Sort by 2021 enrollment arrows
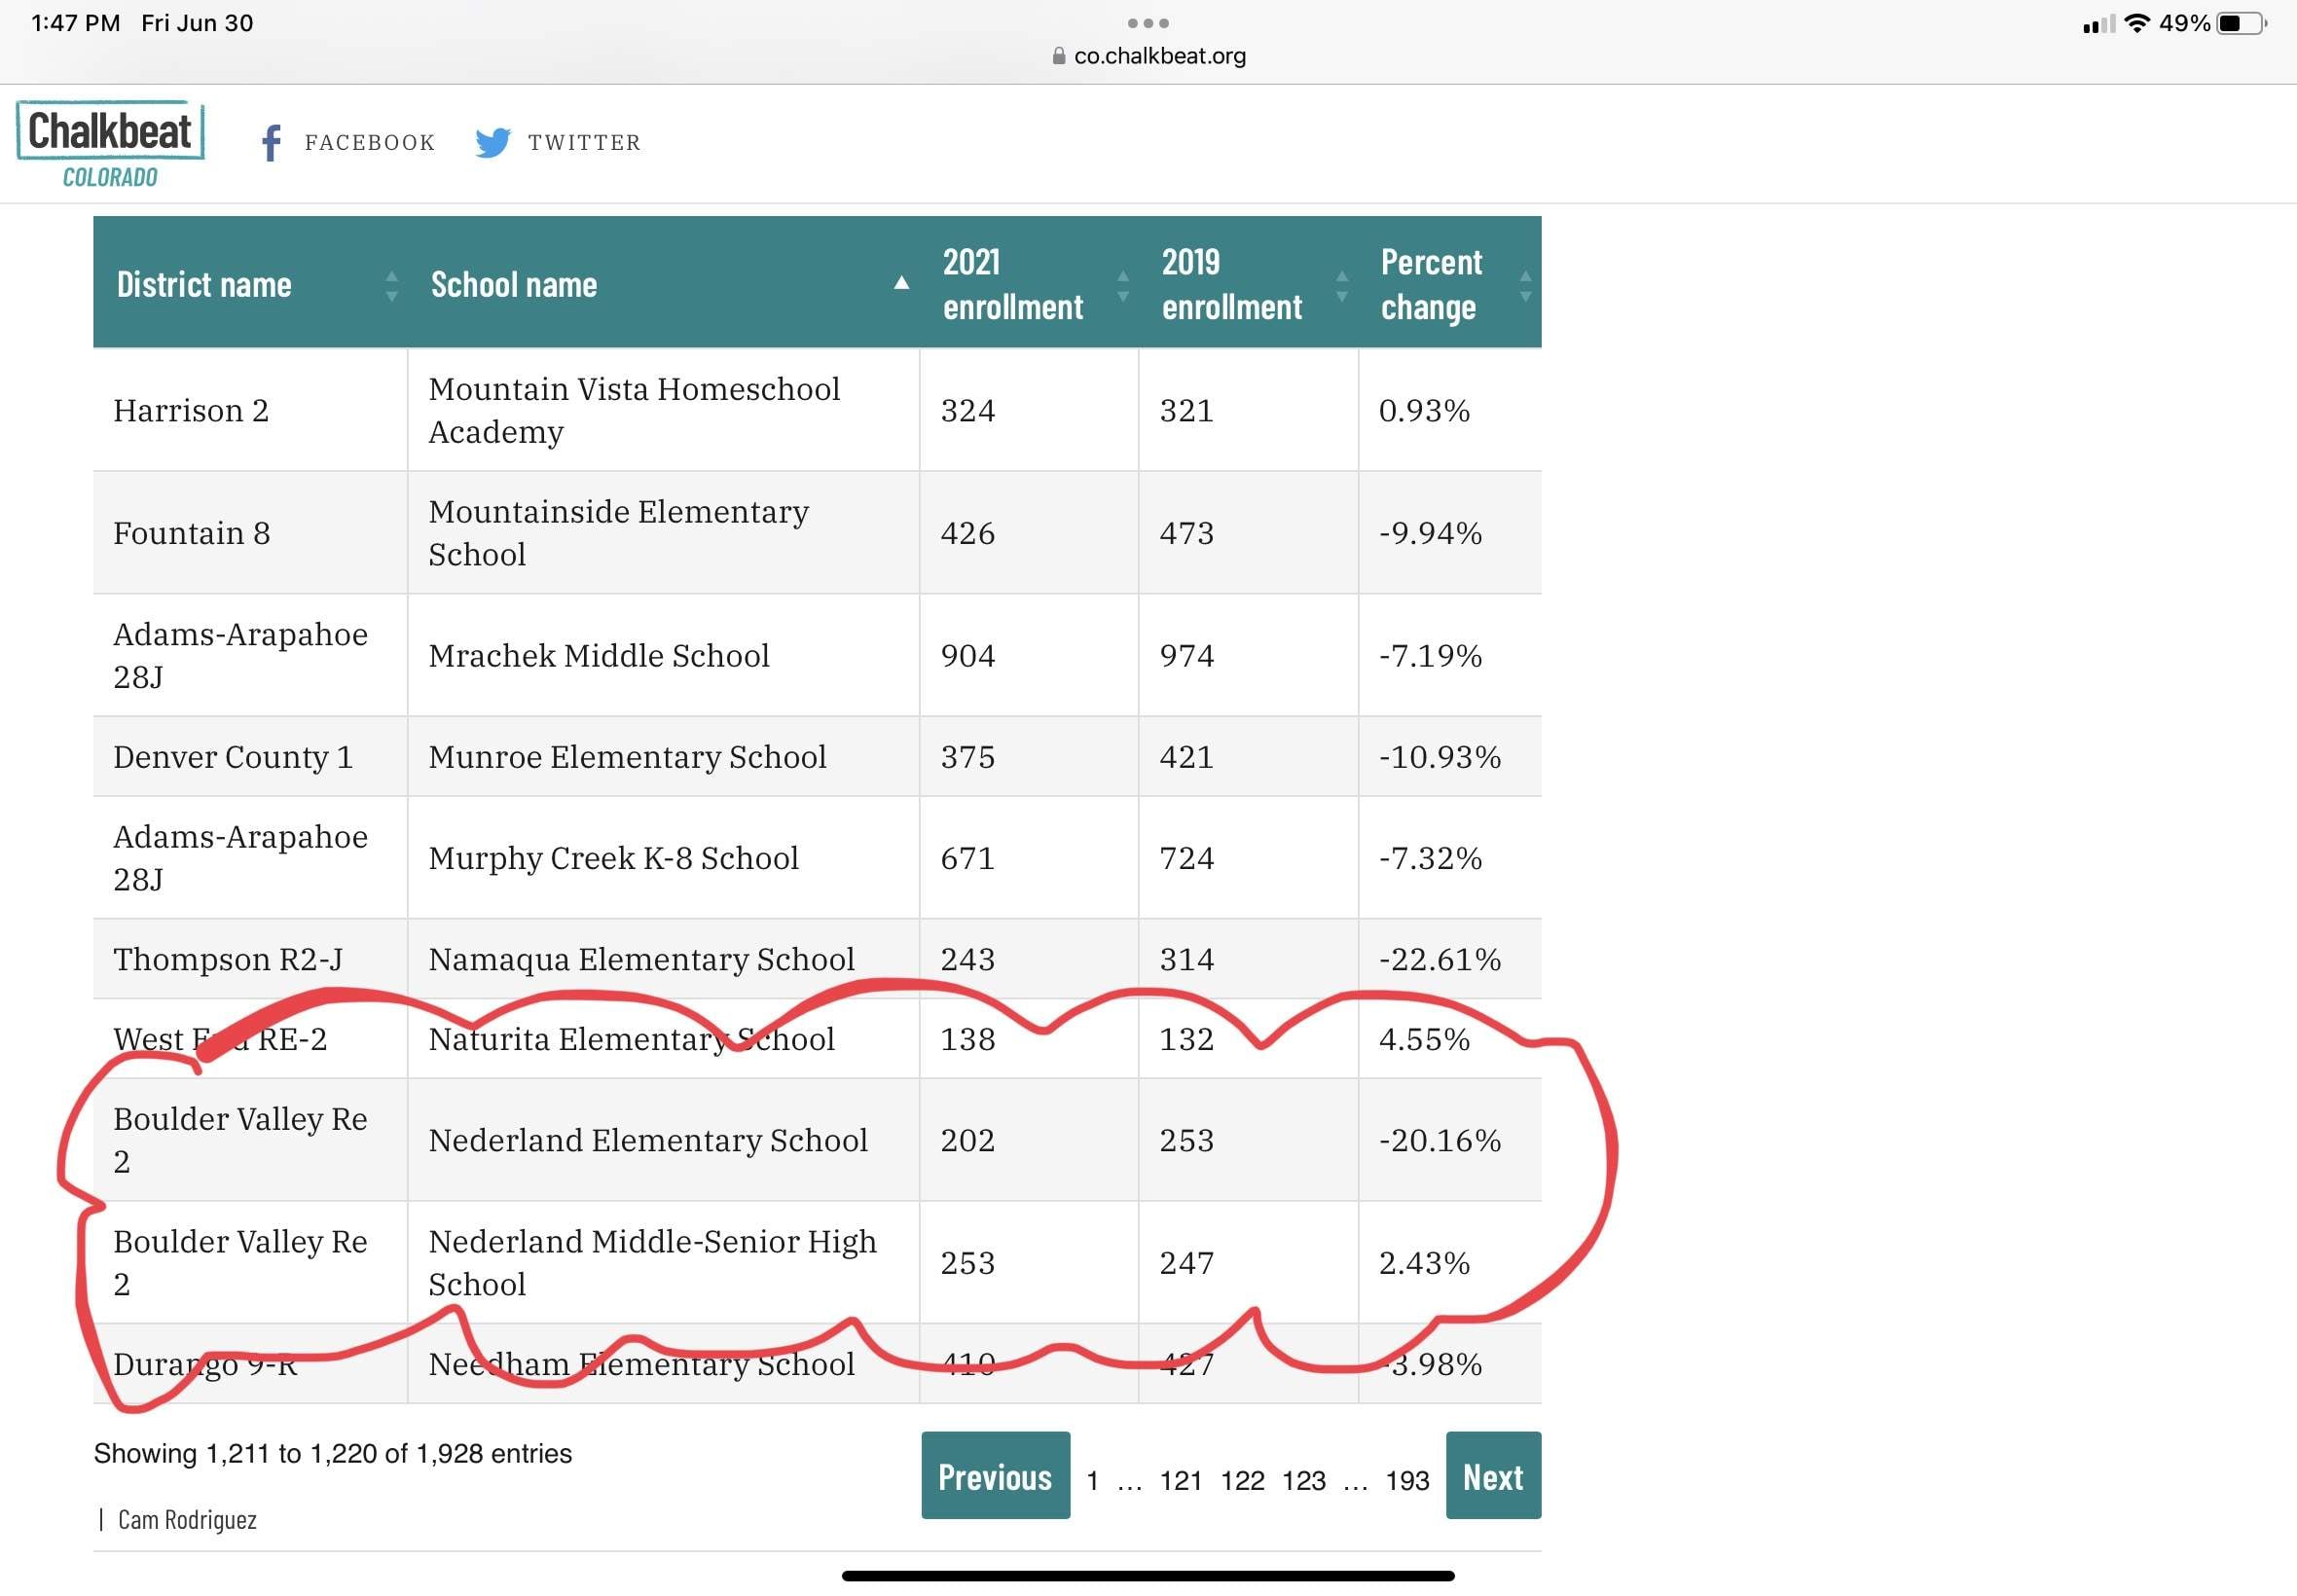 click(1123, 286)
